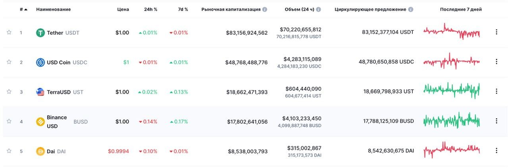508x168 pixels.
Task: Open Tether volume 70,220,655,812 link
Action: (x=301, y=30)
